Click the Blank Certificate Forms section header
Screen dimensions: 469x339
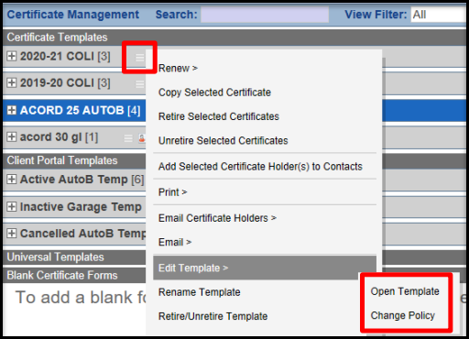point(74,276)
